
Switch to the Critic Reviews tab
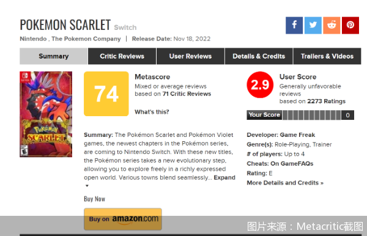122,56
